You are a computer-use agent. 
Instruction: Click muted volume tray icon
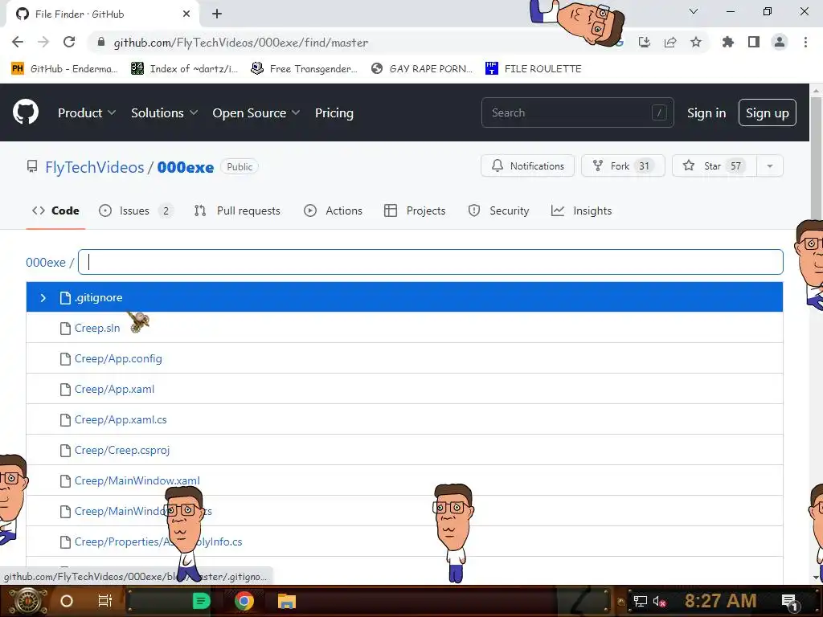pyautogui.click(x=660, y=601)
